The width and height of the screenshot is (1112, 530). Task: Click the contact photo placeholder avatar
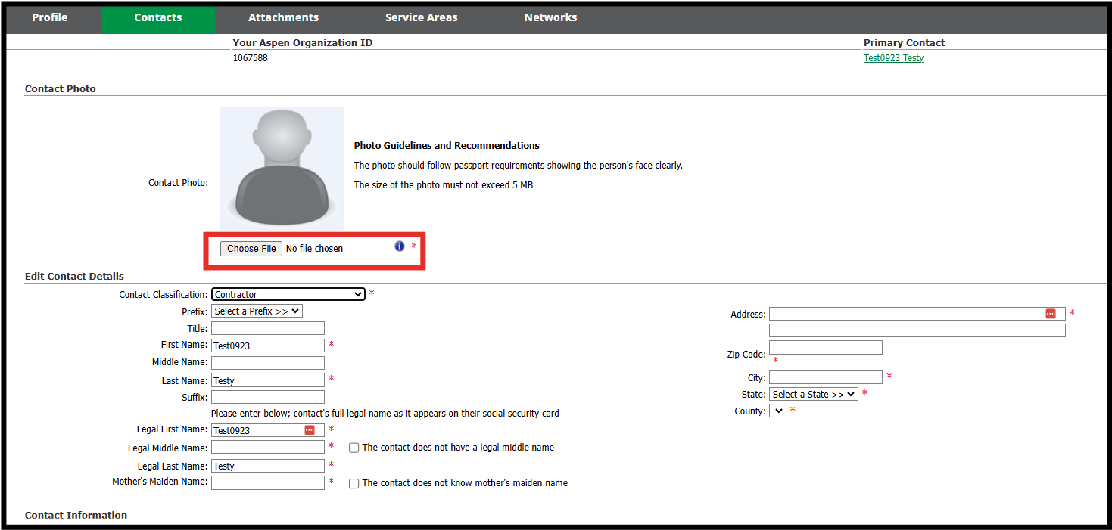click(x=282, y=169)
